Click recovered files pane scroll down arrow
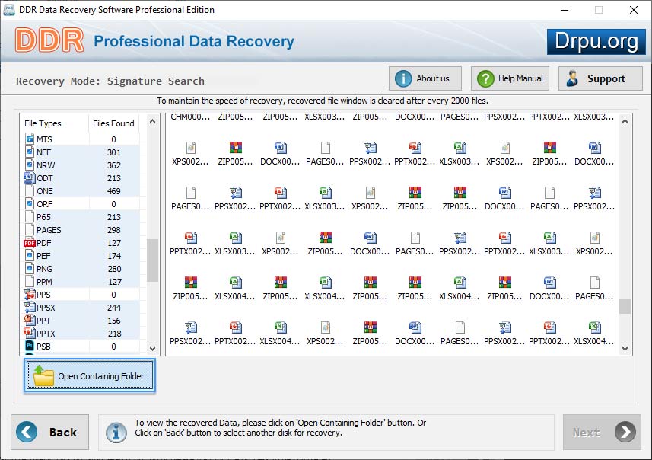 (625, 349)
